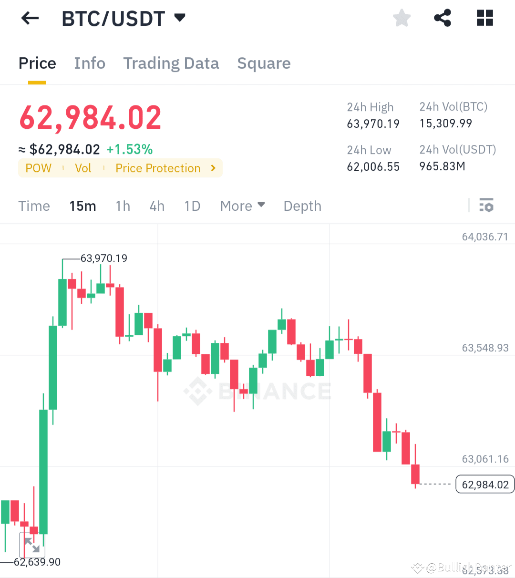Open chart display settings icon beside Depth

pos(487,206)
